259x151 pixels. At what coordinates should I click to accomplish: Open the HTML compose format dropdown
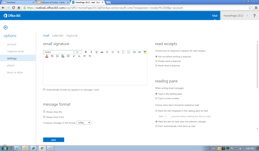coord(84,123)
